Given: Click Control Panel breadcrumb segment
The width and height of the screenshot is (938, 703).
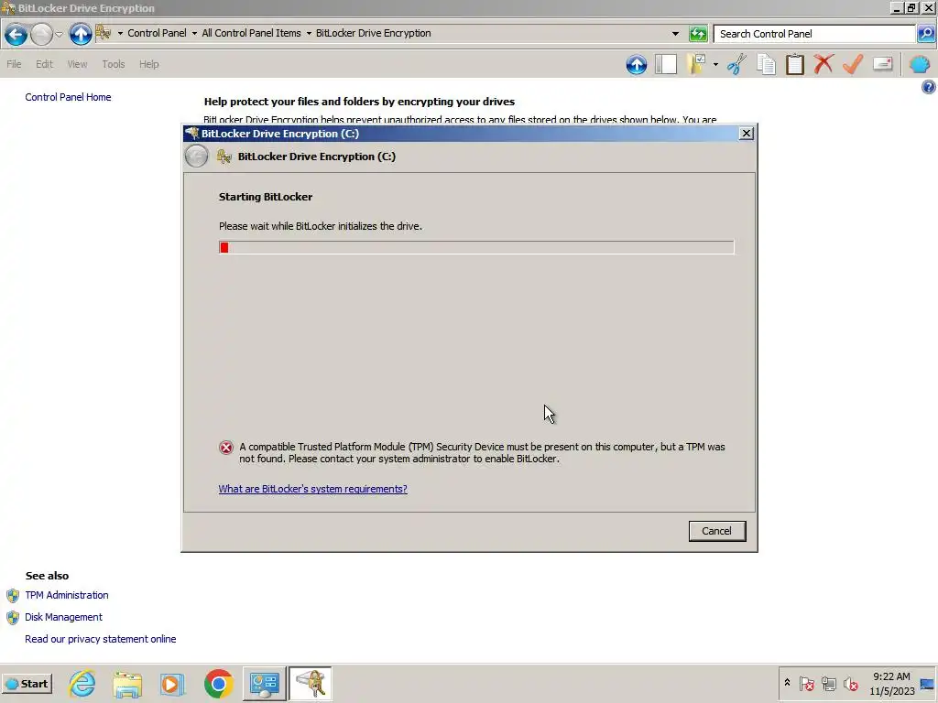Looking at the screenshot, I should tap(157, 33).
